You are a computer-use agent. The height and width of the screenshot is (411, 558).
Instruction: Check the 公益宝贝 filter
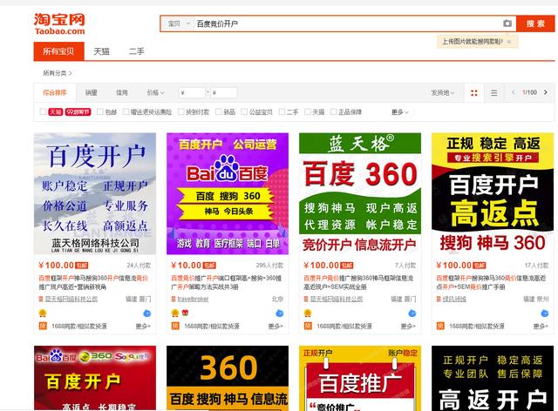click(244, 112)
